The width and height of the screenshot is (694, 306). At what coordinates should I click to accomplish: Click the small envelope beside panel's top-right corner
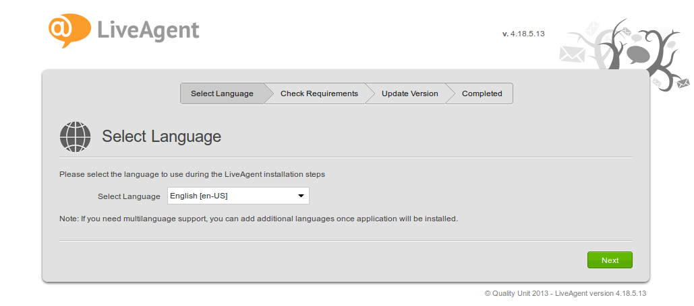[657, 82]
